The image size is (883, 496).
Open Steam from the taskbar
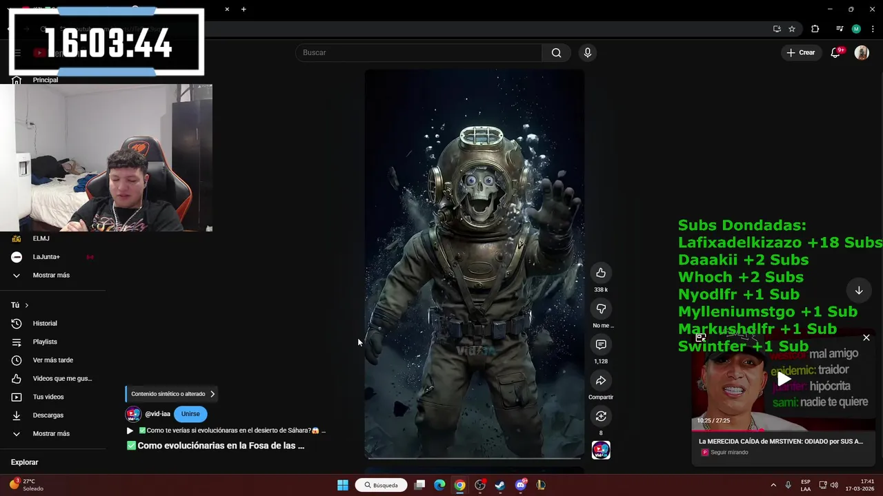[500, 485]
